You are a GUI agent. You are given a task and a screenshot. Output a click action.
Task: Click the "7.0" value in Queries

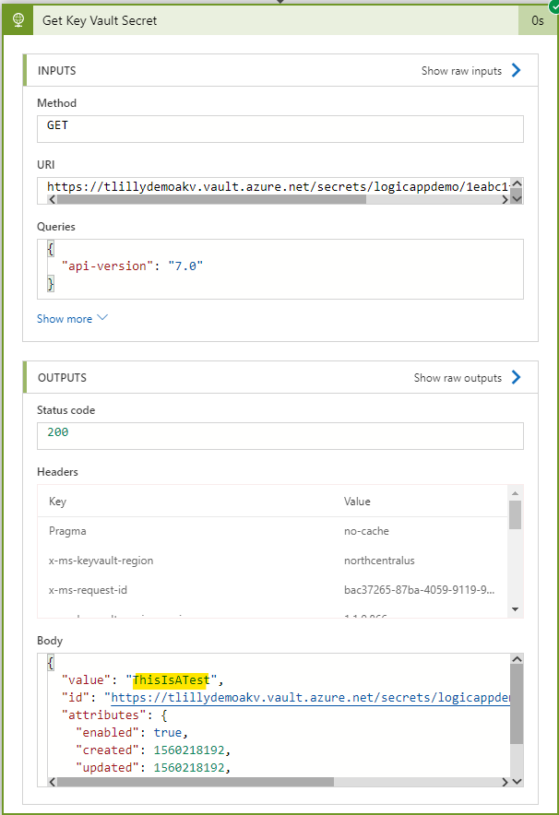coord(185,266)
